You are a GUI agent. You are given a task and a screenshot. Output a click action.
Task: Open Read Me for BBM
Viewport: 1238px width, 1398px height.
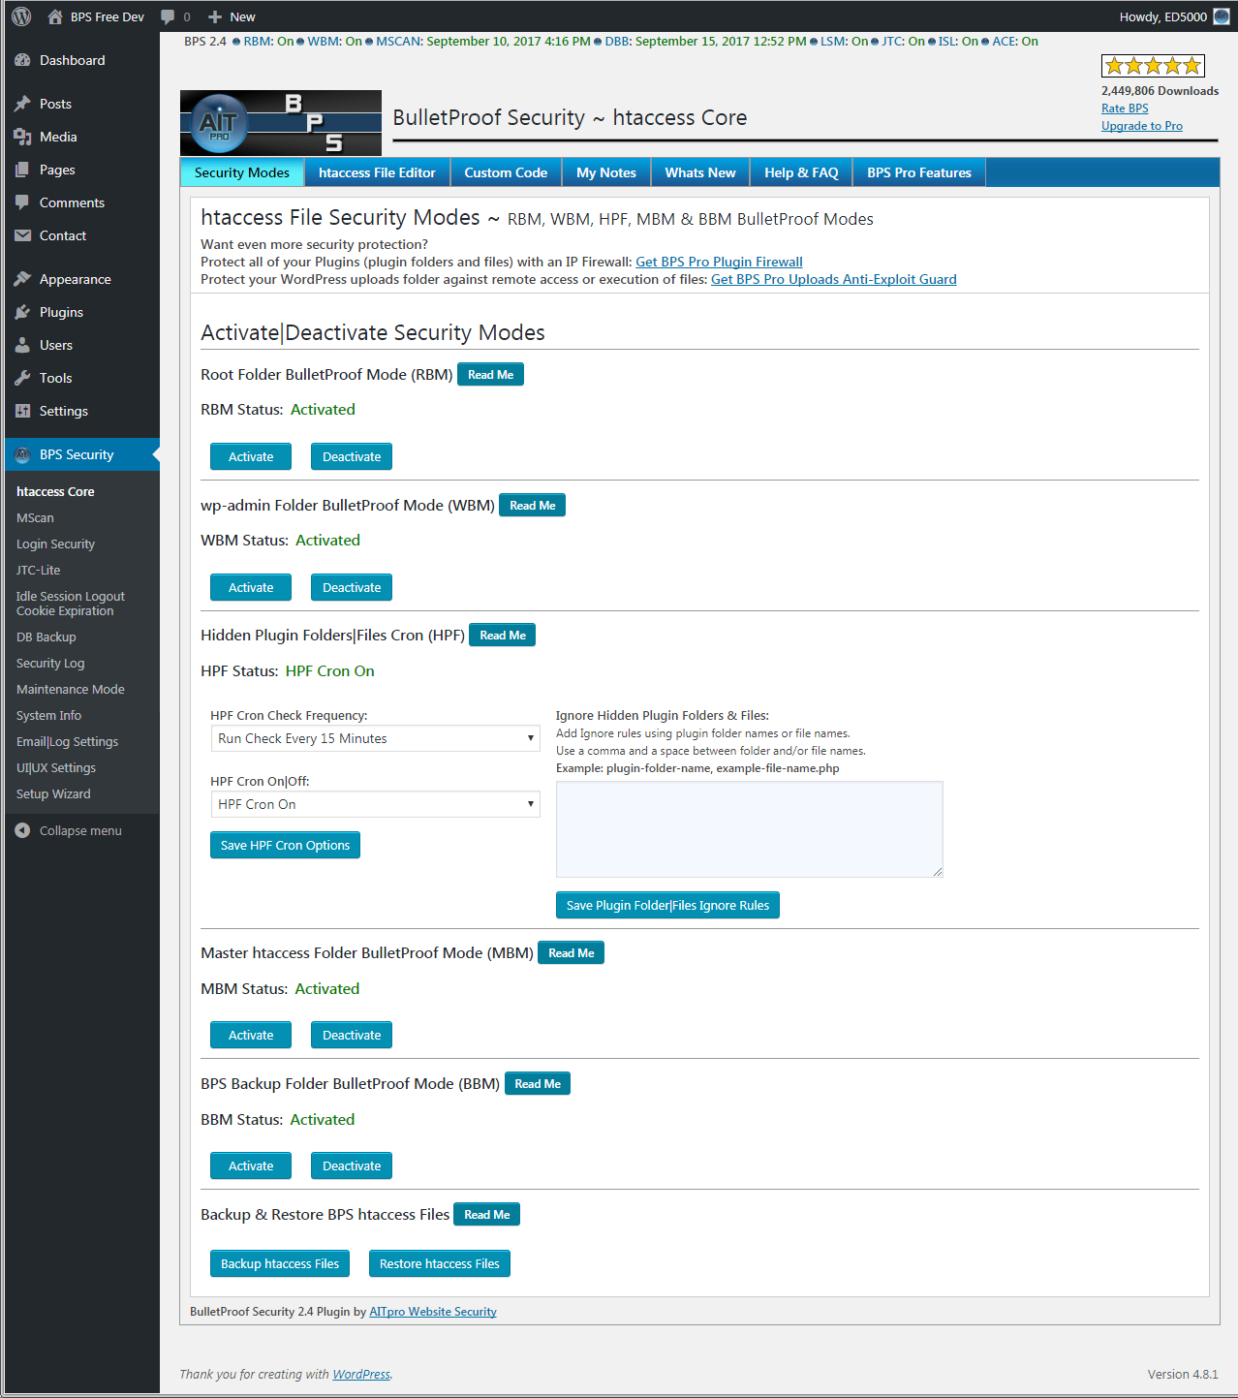click(x=538, y=1084)
